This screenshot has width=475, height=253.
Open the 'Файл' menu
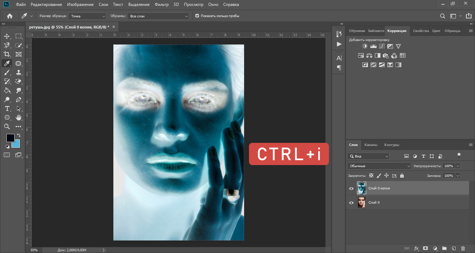[x=21, y=4]
